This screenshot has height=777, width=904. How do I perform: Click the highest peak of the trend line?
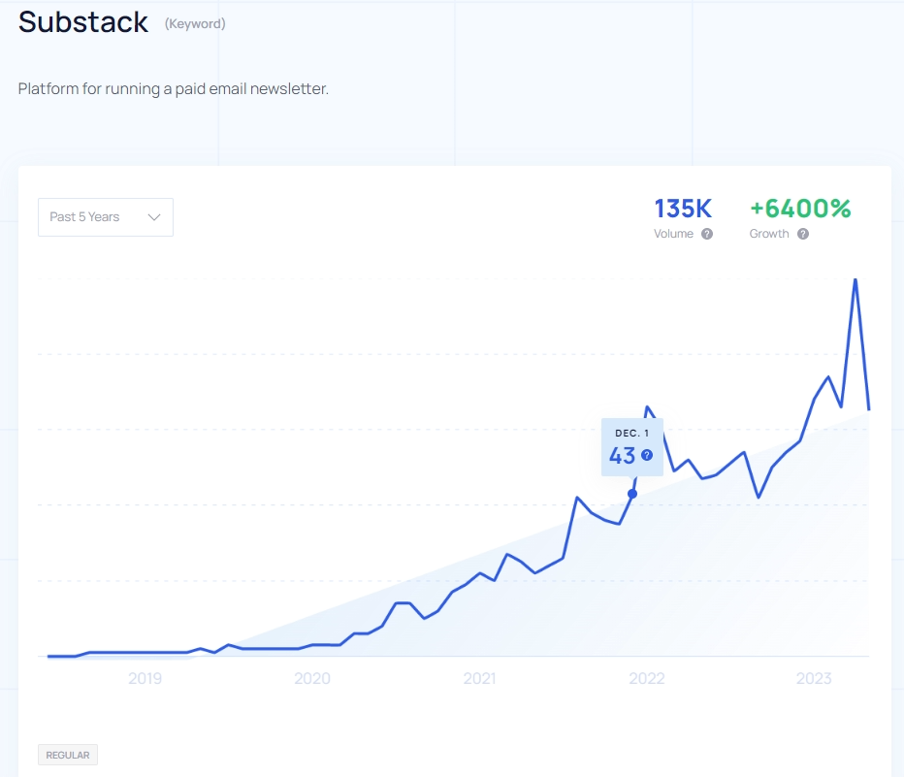(855, 279)
